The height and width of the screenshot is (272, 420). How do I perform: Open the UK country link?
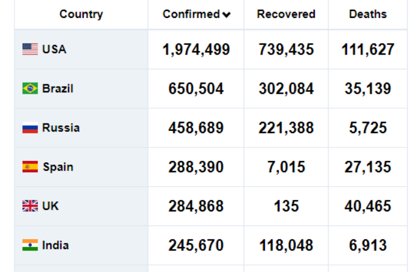coord(50,206)
